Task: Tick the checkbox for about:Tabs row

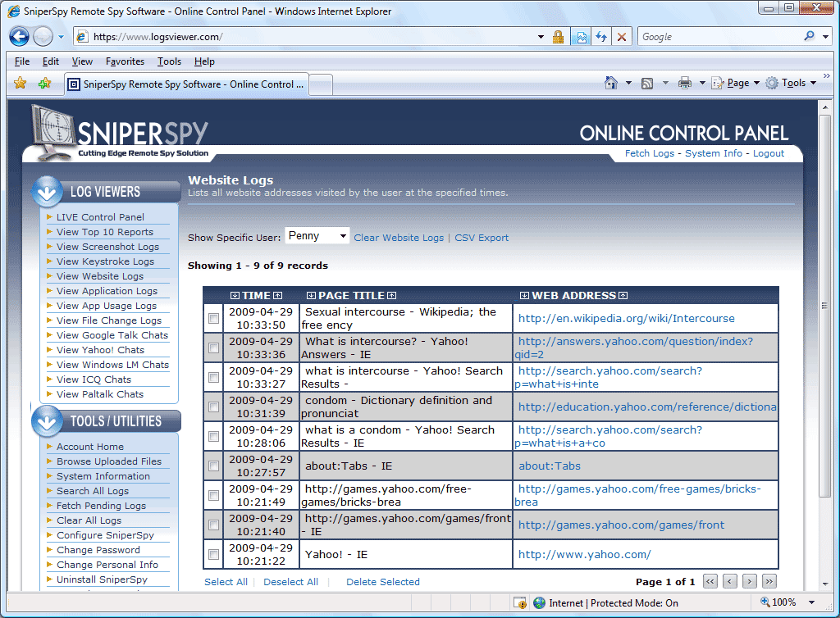Action: [x=214, y=466]
